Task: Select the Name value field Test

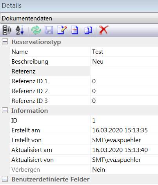Action: click(124, 52)
